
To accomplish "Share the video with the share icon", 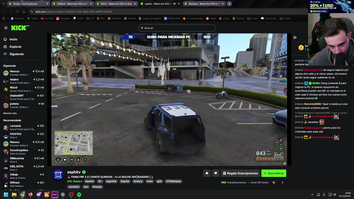I will [x=274, y=182].
